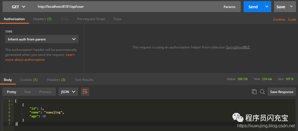
Task: Open the Params editor
Action: 230,7
